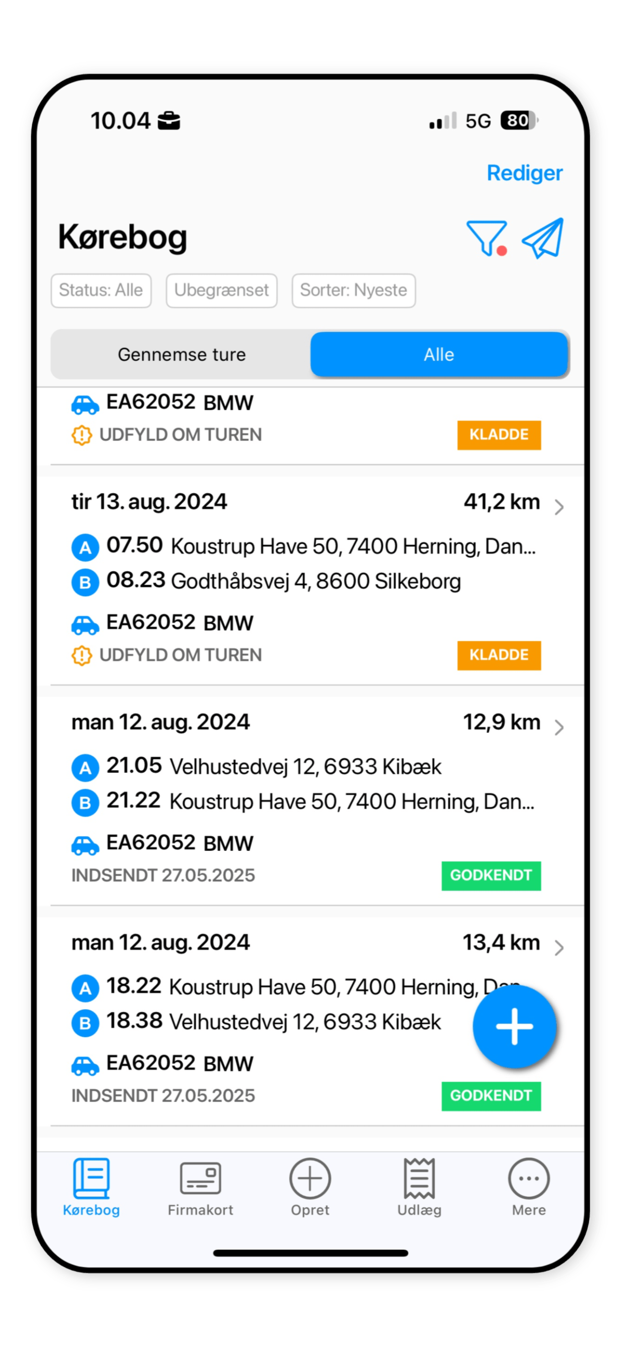Open Status: Alle filter chip
The image size is (621, 1347).
point(101,290)
